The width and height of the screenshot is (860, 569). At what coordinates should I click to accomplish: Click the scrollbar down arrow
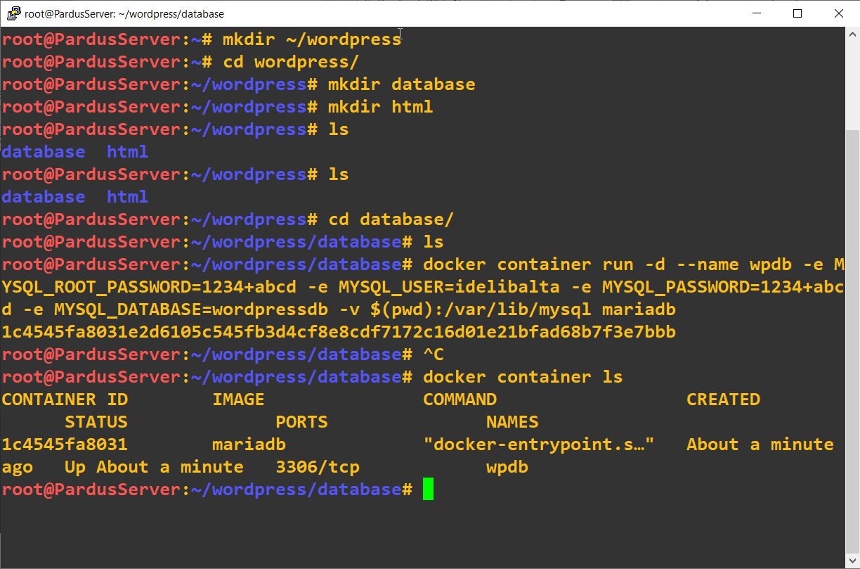click(852, 561)
